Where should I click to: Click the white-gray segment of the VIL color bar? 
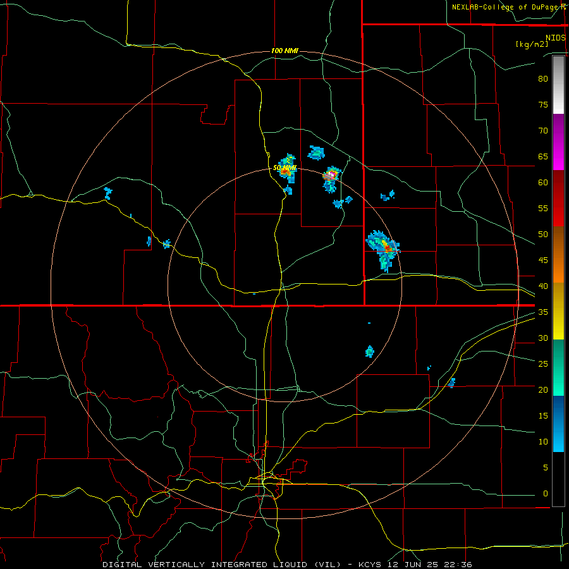[558, 85]
